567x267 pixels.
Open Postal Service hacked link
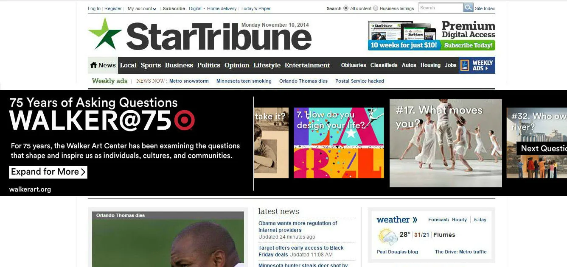pyautogui.click(x=359, y=81)
